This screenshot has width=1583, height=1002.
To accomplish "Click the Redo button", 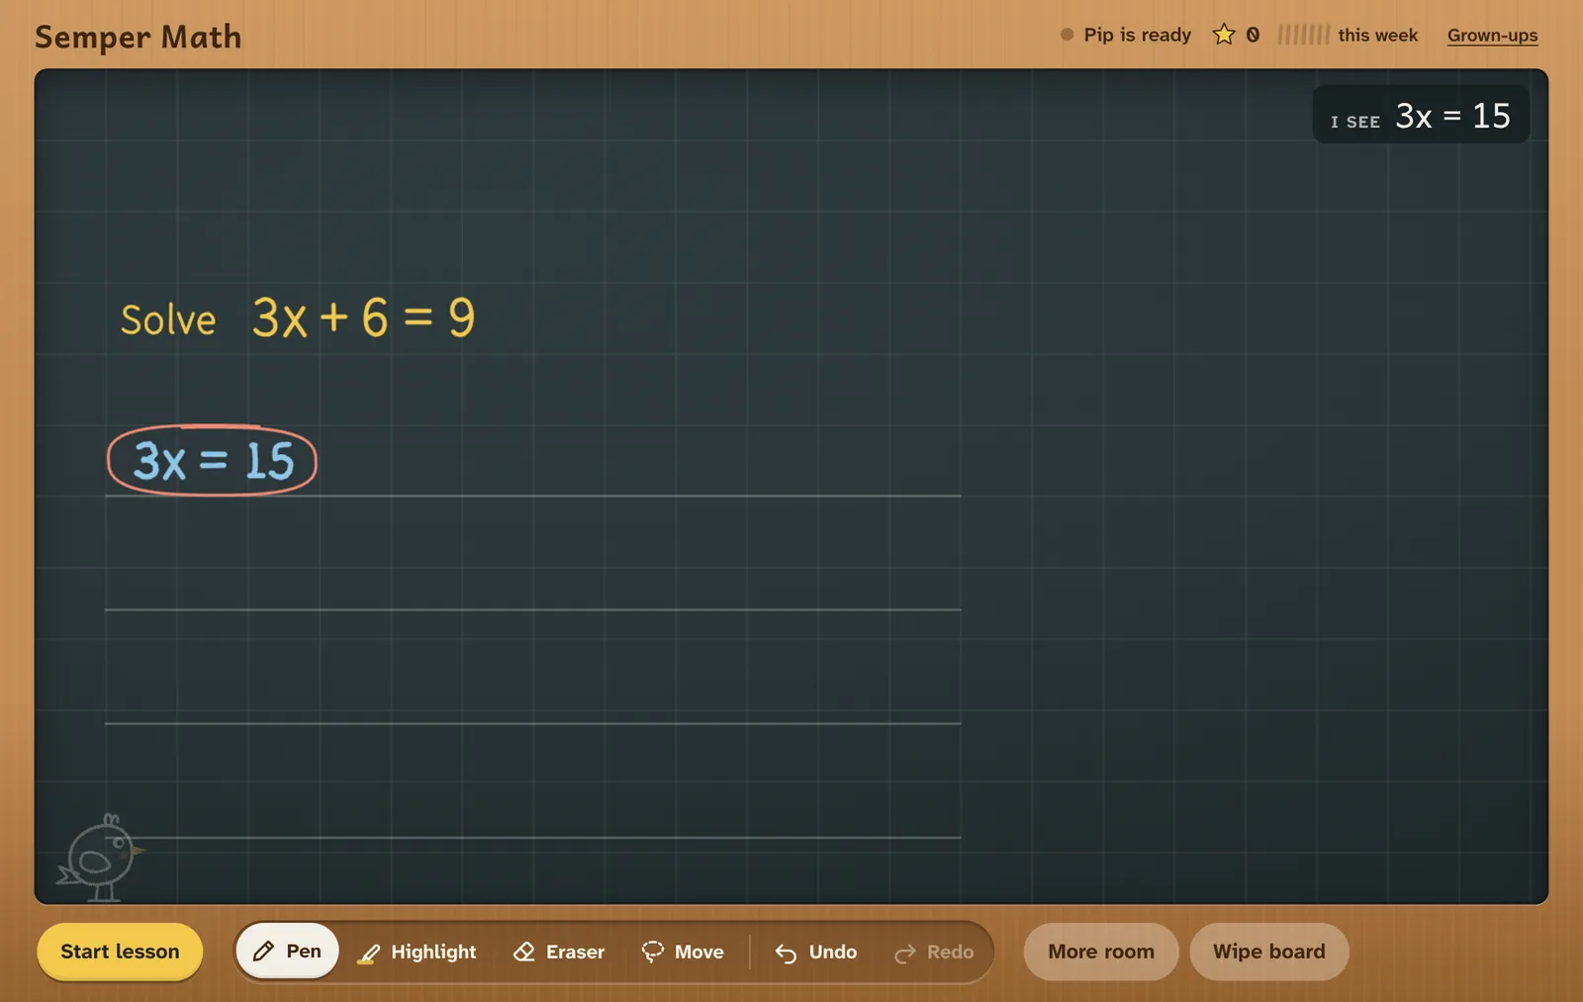I will pyautogui.click(x=934, y=952).
